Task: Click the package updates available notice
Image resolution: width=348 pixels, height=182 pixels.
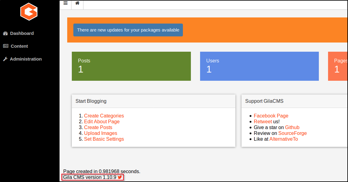Action: coord(128,30)
